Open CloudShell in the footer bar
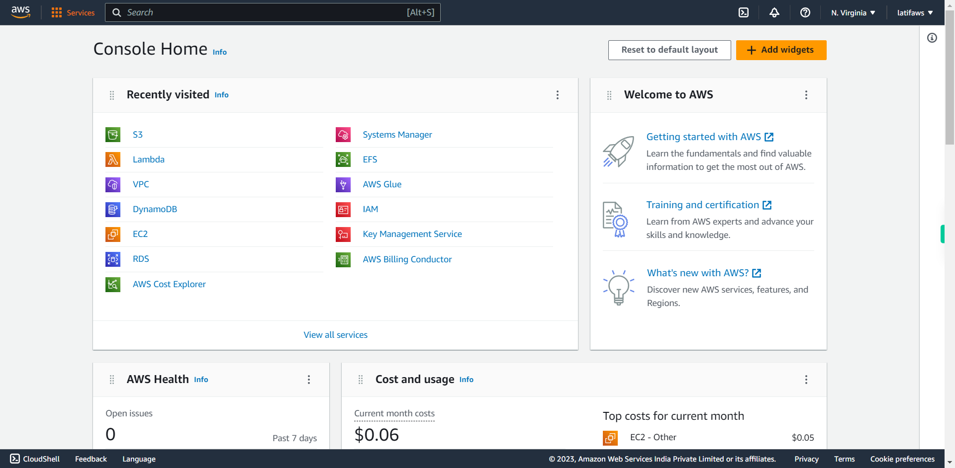The height and width of the screenshot is (468, 955). tap(35, 459)
